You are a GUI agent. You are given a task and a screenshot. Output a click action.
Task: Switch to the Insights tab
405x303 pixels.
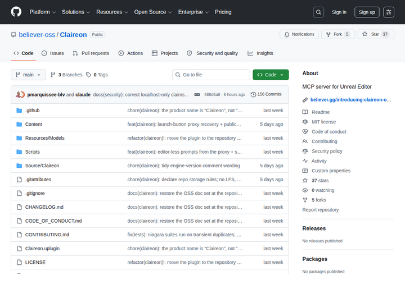pyautogui.click(x=260, y=53)
